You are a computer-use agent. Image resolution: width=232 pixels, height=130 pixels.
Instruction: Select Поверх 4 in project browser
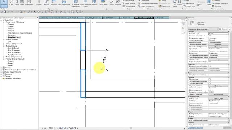[x=11, y=24]
